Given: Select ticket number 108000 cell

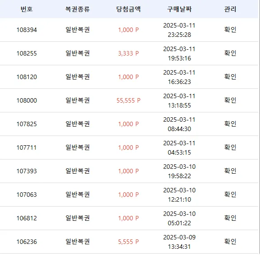Looking at the screenshot, I should 27,100.
